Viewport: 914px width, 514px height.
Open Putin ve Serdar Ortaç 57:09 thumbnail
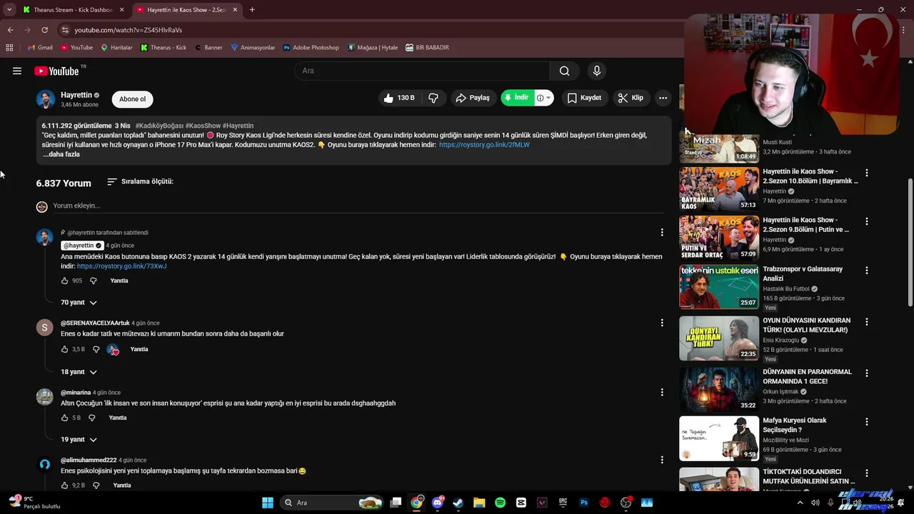tap(719, 238)
